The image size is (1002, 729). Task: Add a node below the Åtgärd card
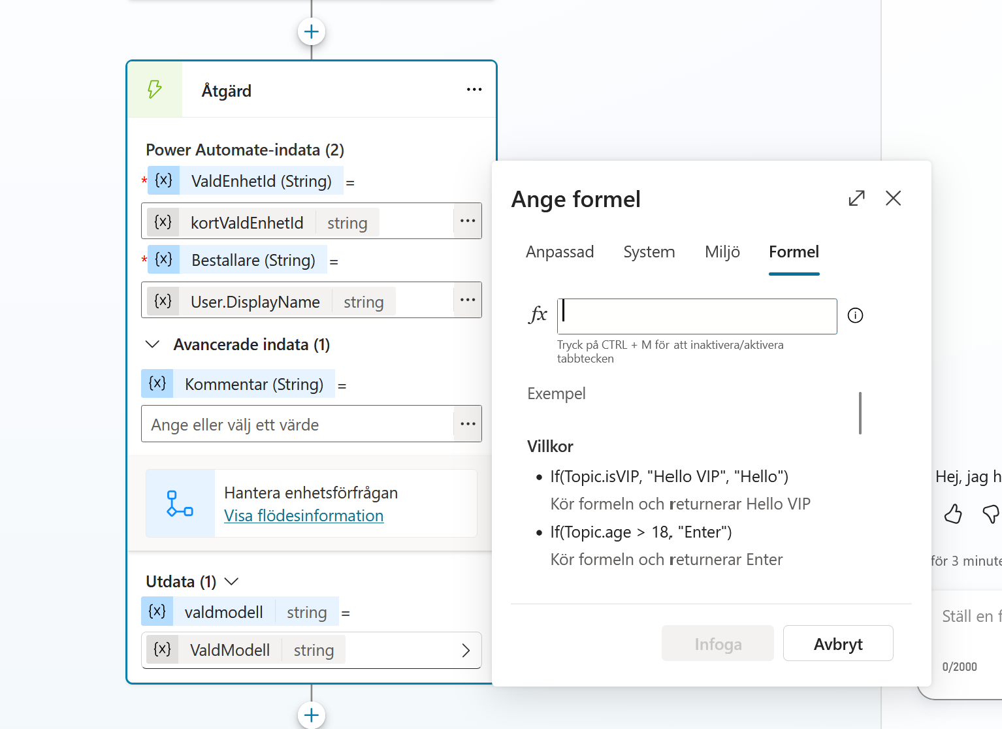(312, 715)
